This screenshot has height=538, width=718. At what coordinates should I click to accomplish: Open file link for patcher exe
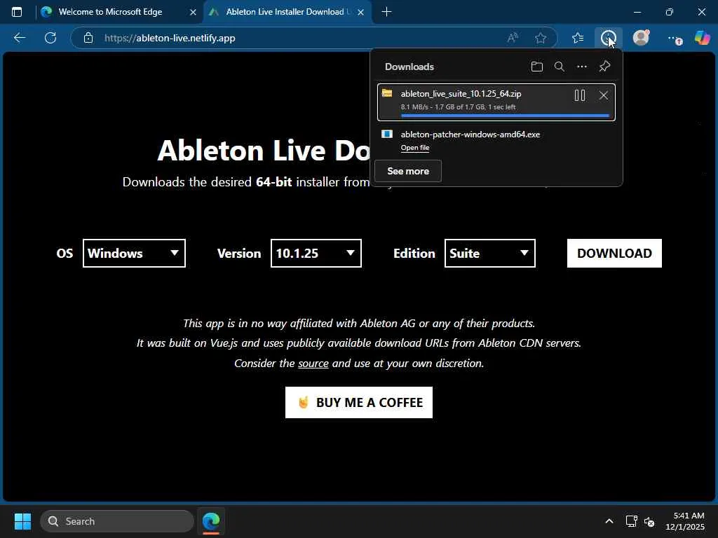coord(415,147)
